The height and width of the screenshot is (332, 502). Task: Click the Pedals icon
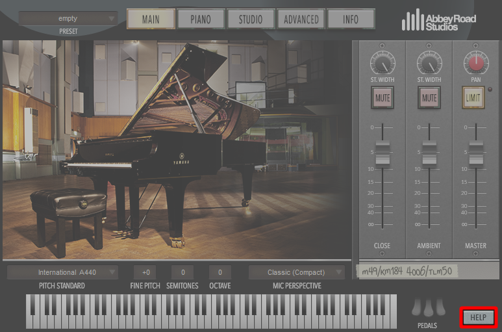428,307
